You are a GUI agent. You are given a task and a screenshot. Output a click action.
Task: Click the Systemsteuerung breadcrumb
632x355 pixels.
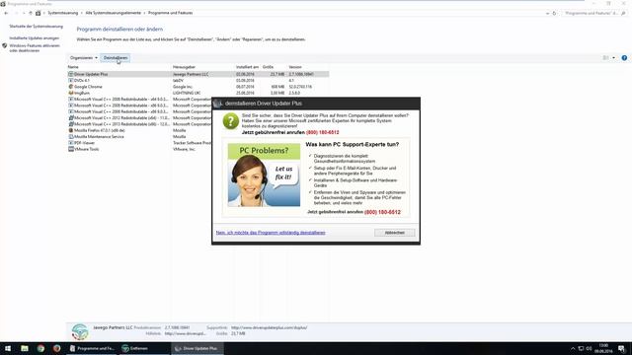click(x=63, y=13)
